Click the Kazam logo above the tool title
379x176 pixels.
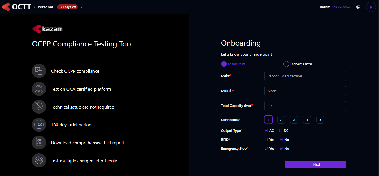[47, 29]
